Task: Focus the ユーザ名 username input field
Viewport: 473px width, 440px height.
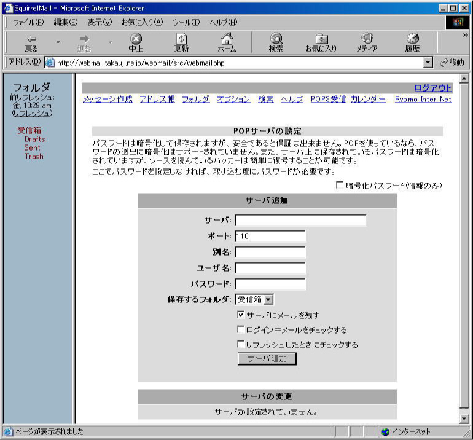Action: [x=270, y=269]
